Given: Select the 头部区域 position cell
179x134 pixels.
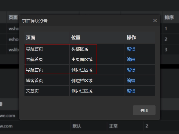Looking at the screenshot, I should coord(80,49).
